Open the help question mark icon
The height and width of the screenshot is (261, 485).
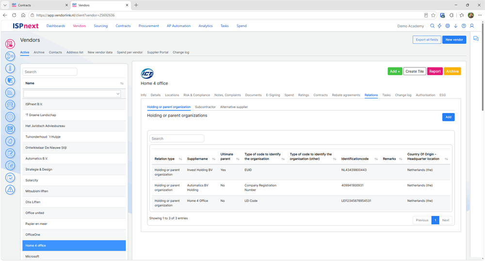coord(464,26)
